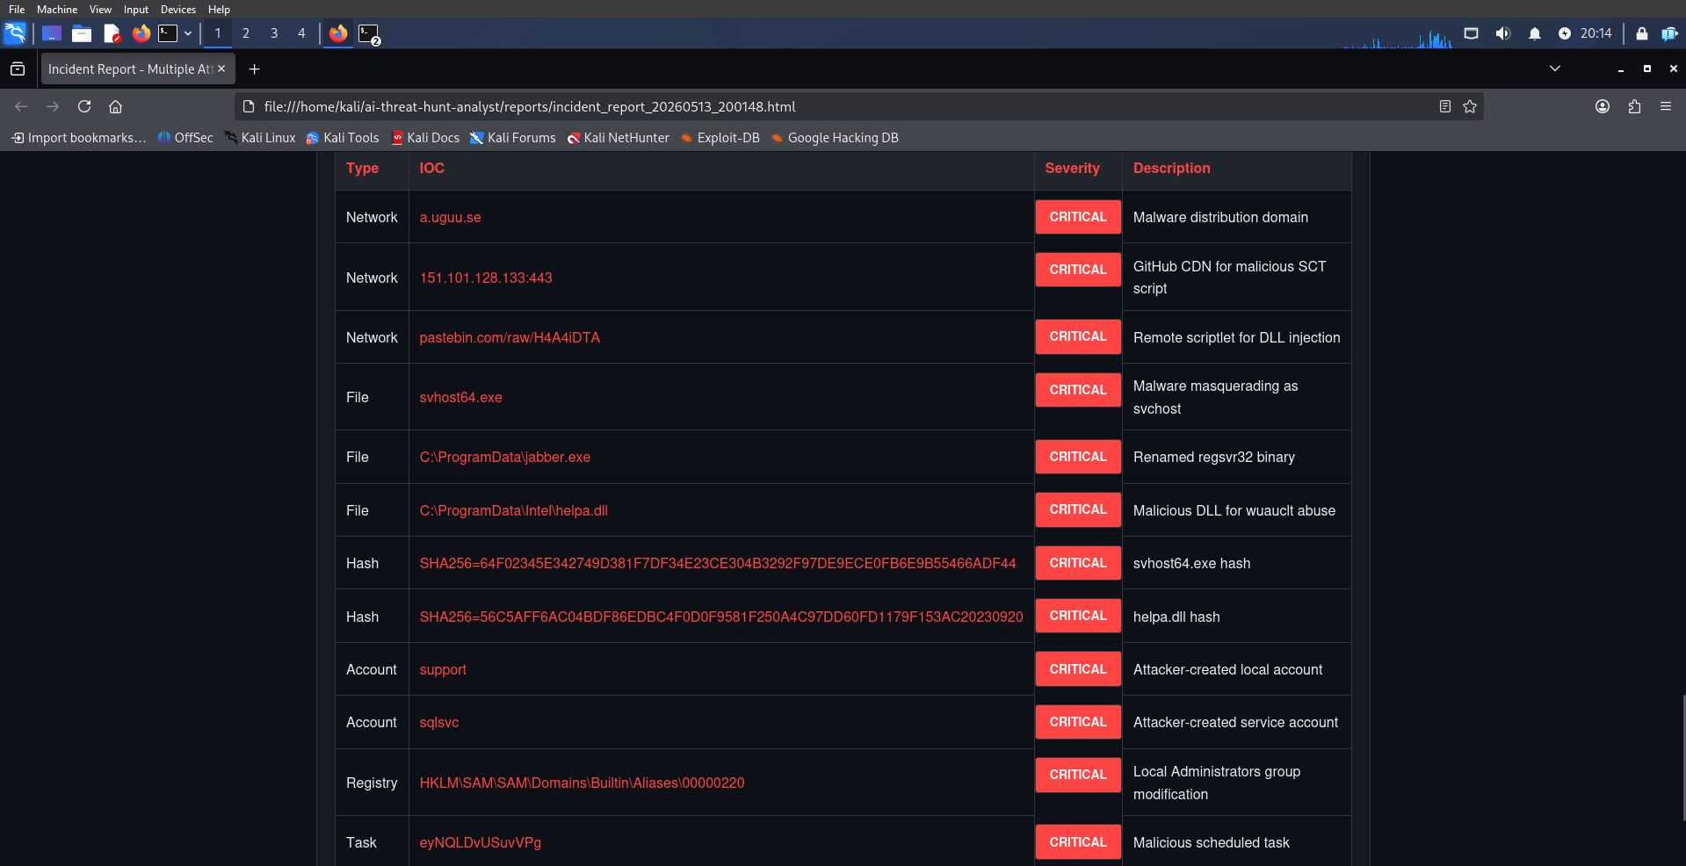Open the file manager in taskbar
The image size is (1686, 866).
[82, 33]
